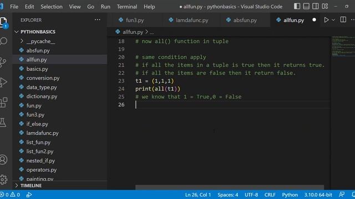Open run options dropdown beside play icon
The image size is (355, 199).
(333, 20)
